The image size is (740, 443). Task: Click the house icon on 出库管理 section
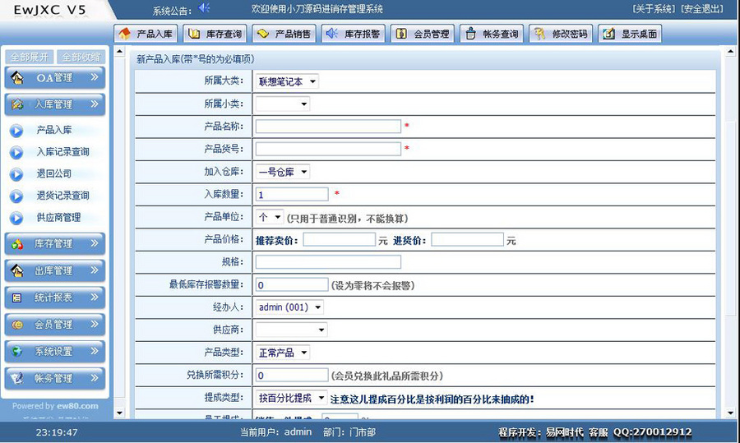(x=17, y=270)
